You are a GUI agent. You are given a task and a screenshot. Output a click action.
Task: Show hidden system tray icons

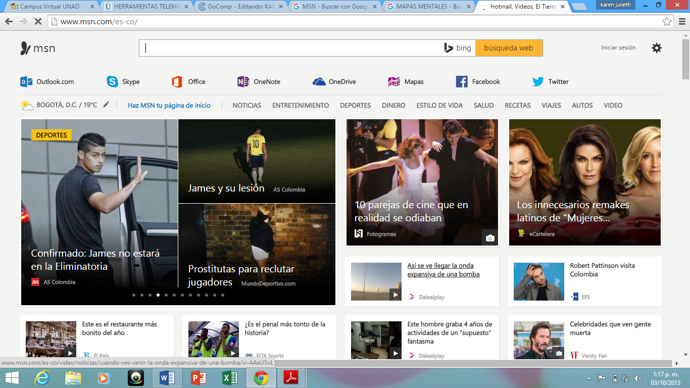[x=589, y=378]
